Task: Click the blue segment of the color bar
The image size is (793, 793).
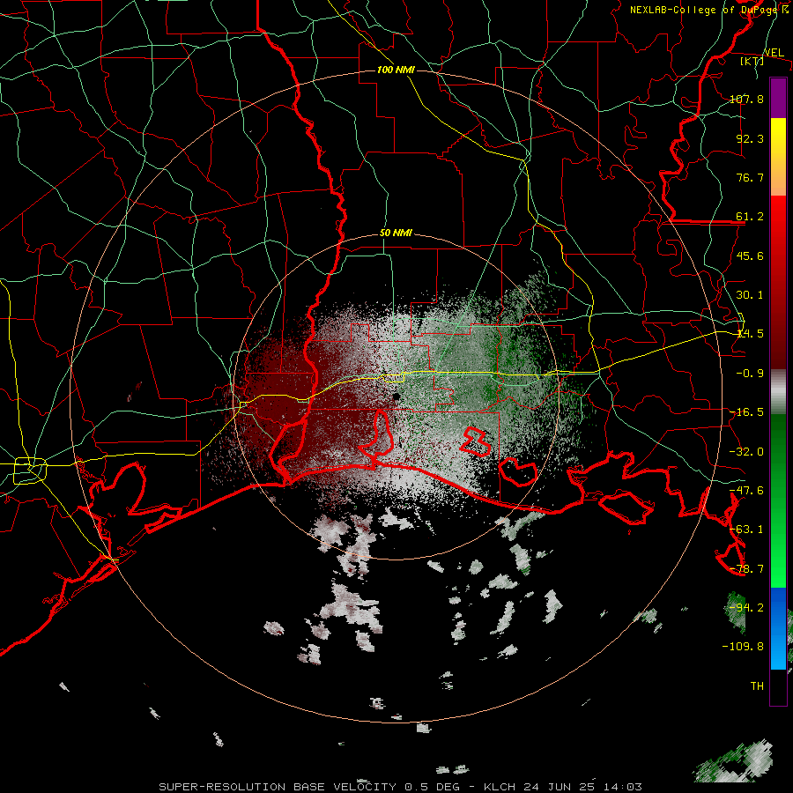Action: coord(778,628)
